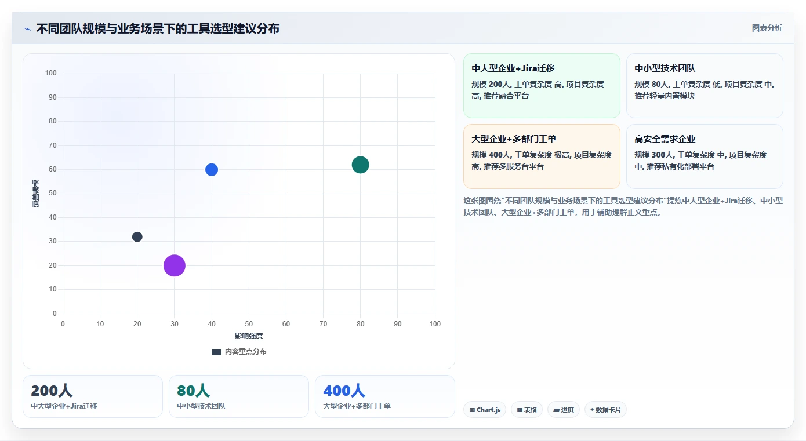Click the 进度 chip icon
The width and height of the screenshot is (806, 441).
pos(556,410)
